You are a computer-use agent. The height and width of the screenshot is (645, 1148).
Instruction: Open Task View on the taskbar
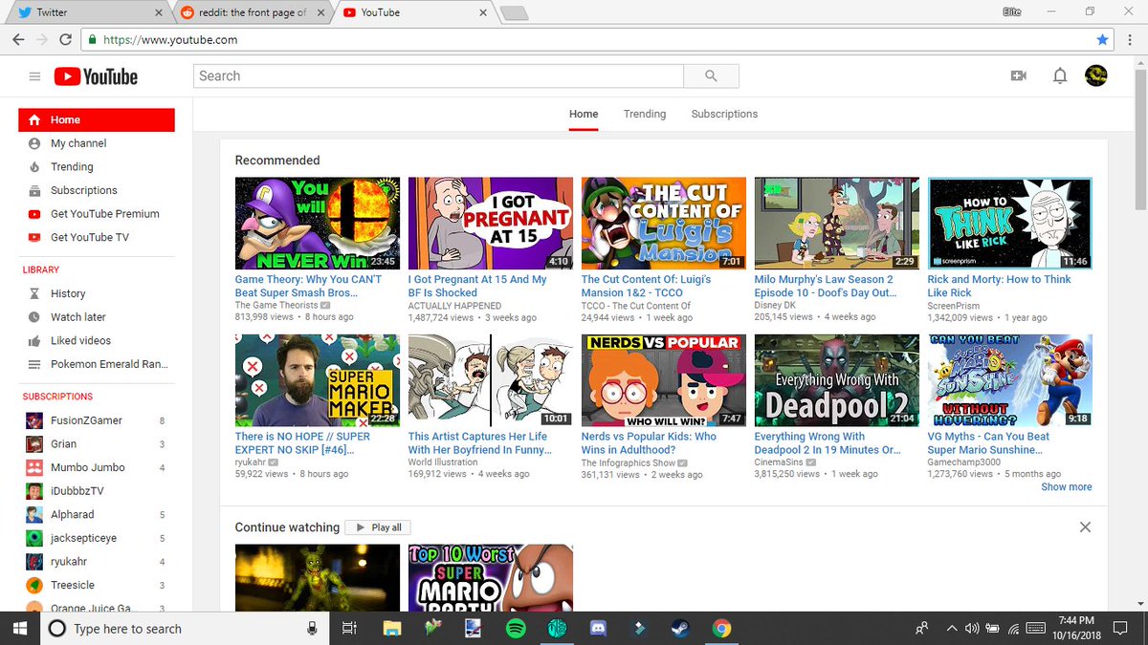(349, 628)
